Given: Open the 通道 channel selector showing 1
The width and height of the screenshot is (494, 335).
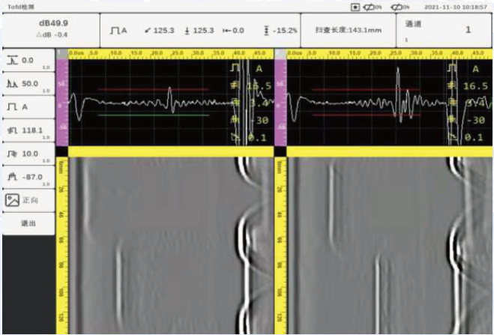Looking at the screenshot, I should click(444, 30).
